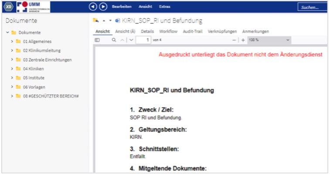Click the XD hexagon application icon
Image resolution: width=330 pixels, height=175 pixels.
pos(9,7)
